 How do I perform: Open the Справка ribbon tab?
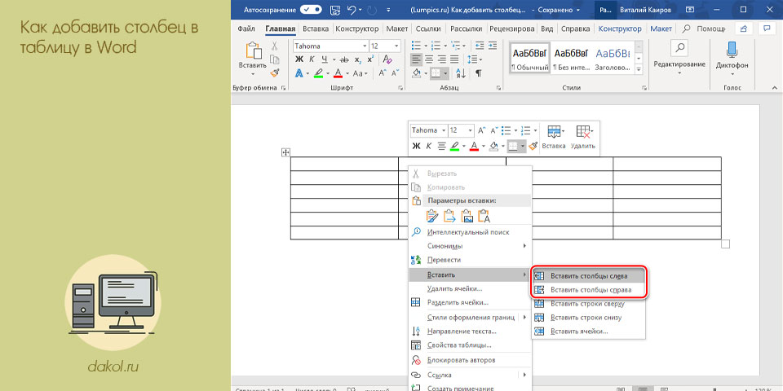(x=575, y=29)
